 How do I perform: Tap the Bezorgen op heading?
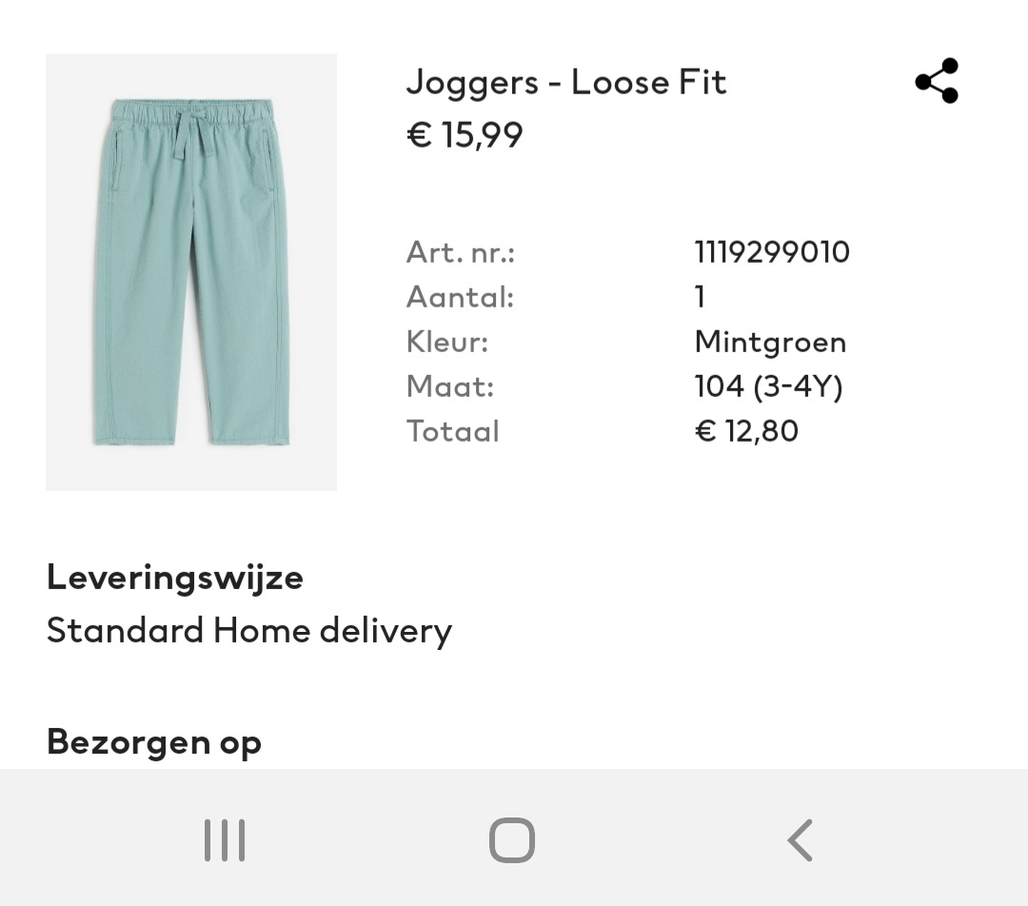point(154,742)
